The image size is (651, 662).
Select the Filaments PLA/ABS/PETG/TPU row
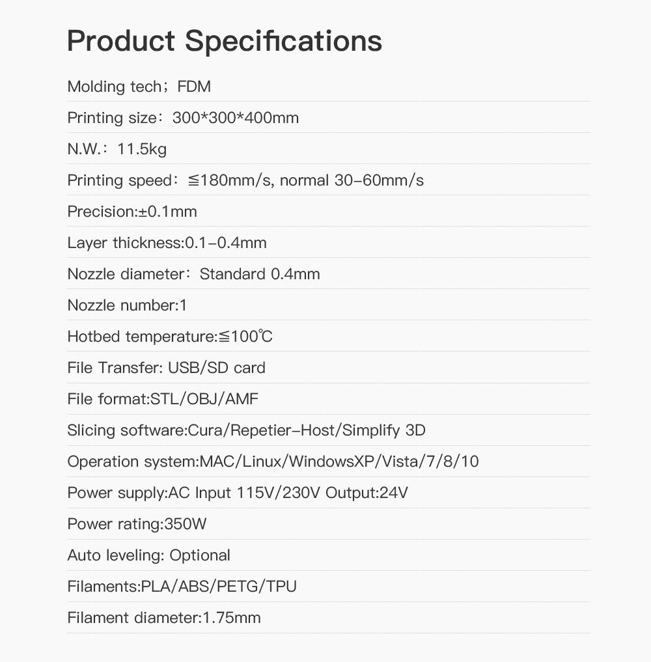182,586
